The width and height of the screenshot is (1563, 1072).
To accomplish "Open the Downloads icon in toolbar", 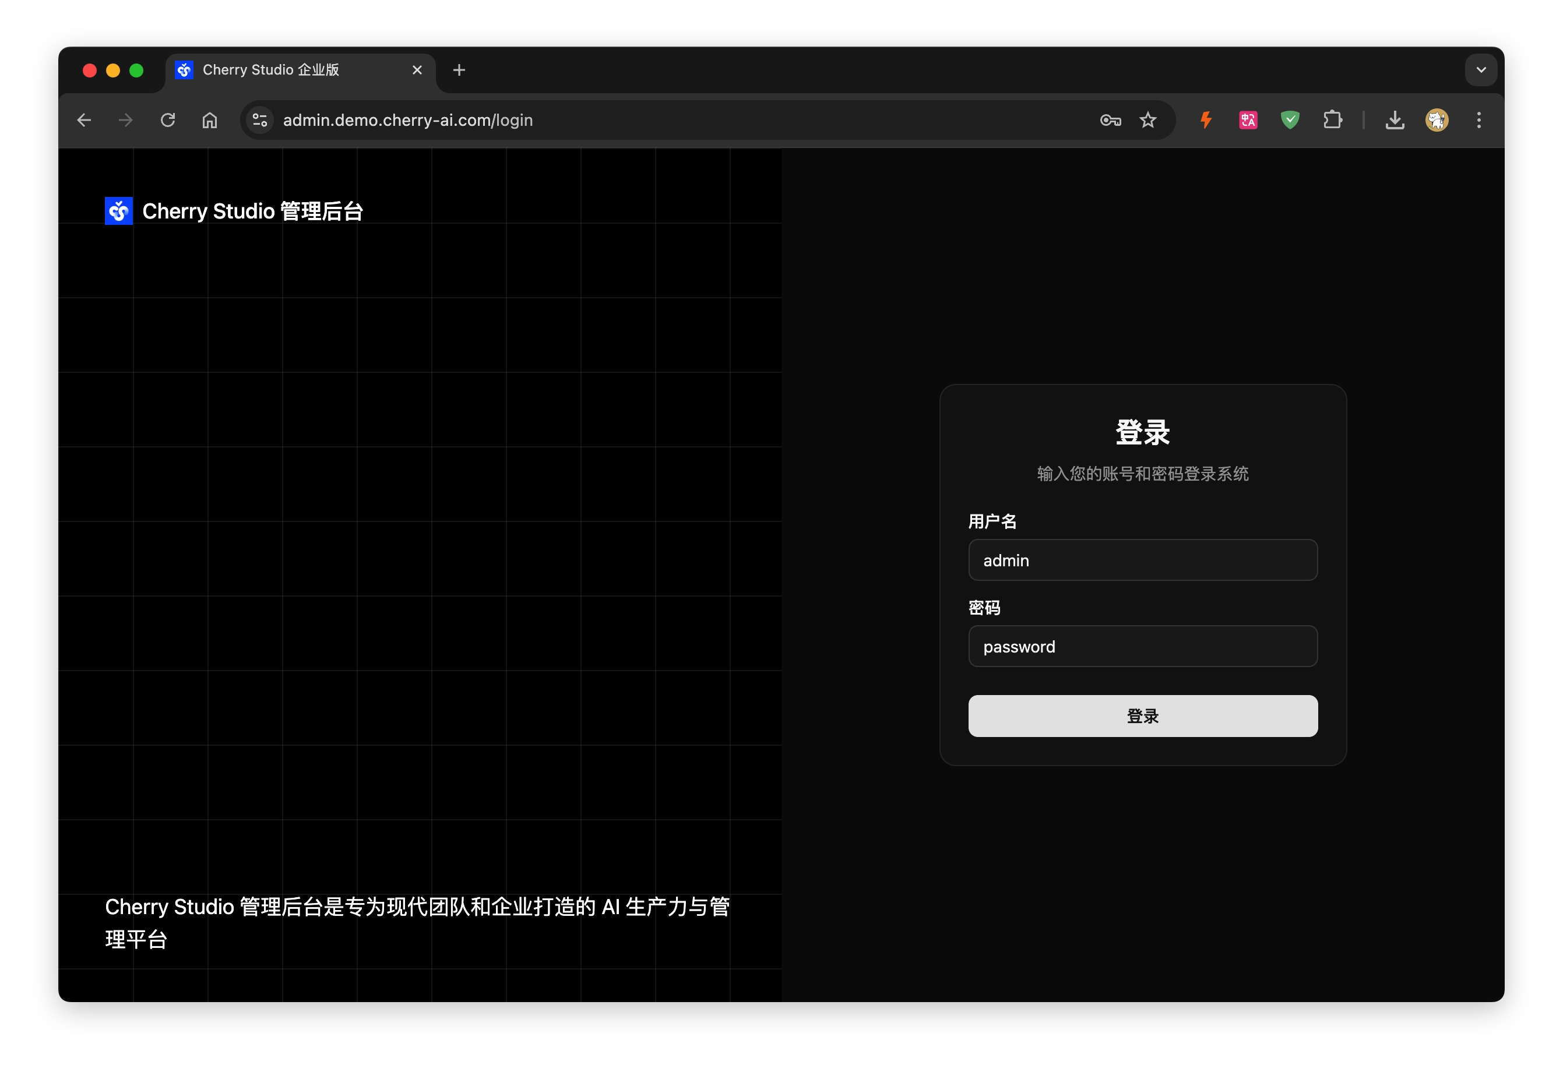I will coord(1395,119).
